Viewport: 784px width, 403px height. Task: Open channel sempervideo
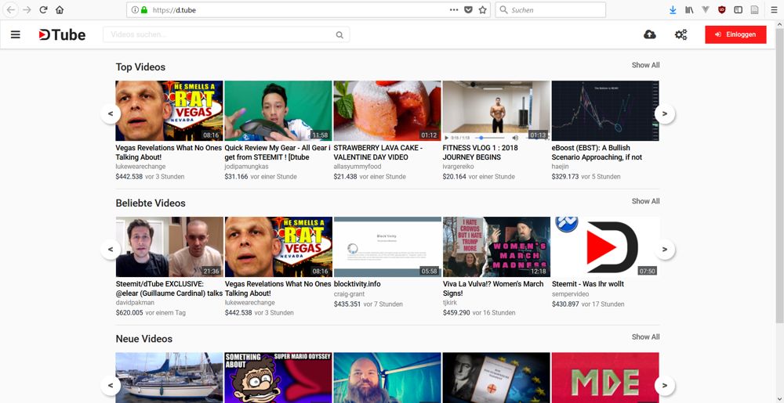coord(571,294)
